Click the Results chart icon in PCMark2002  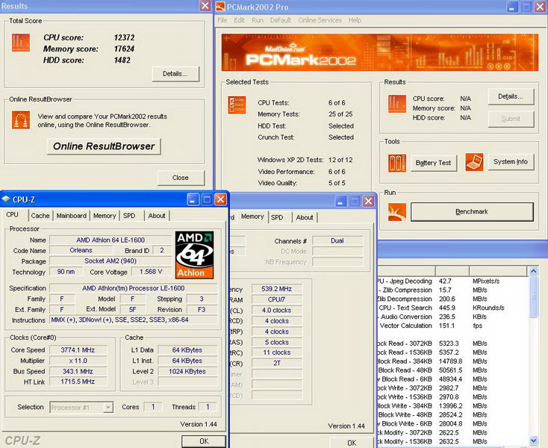click(x=397, y=104)
